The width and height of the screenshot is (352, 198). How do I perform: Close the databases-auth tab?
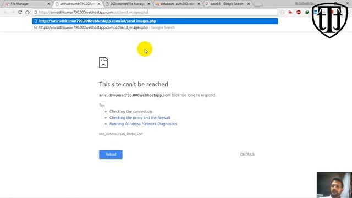point(199,4)
